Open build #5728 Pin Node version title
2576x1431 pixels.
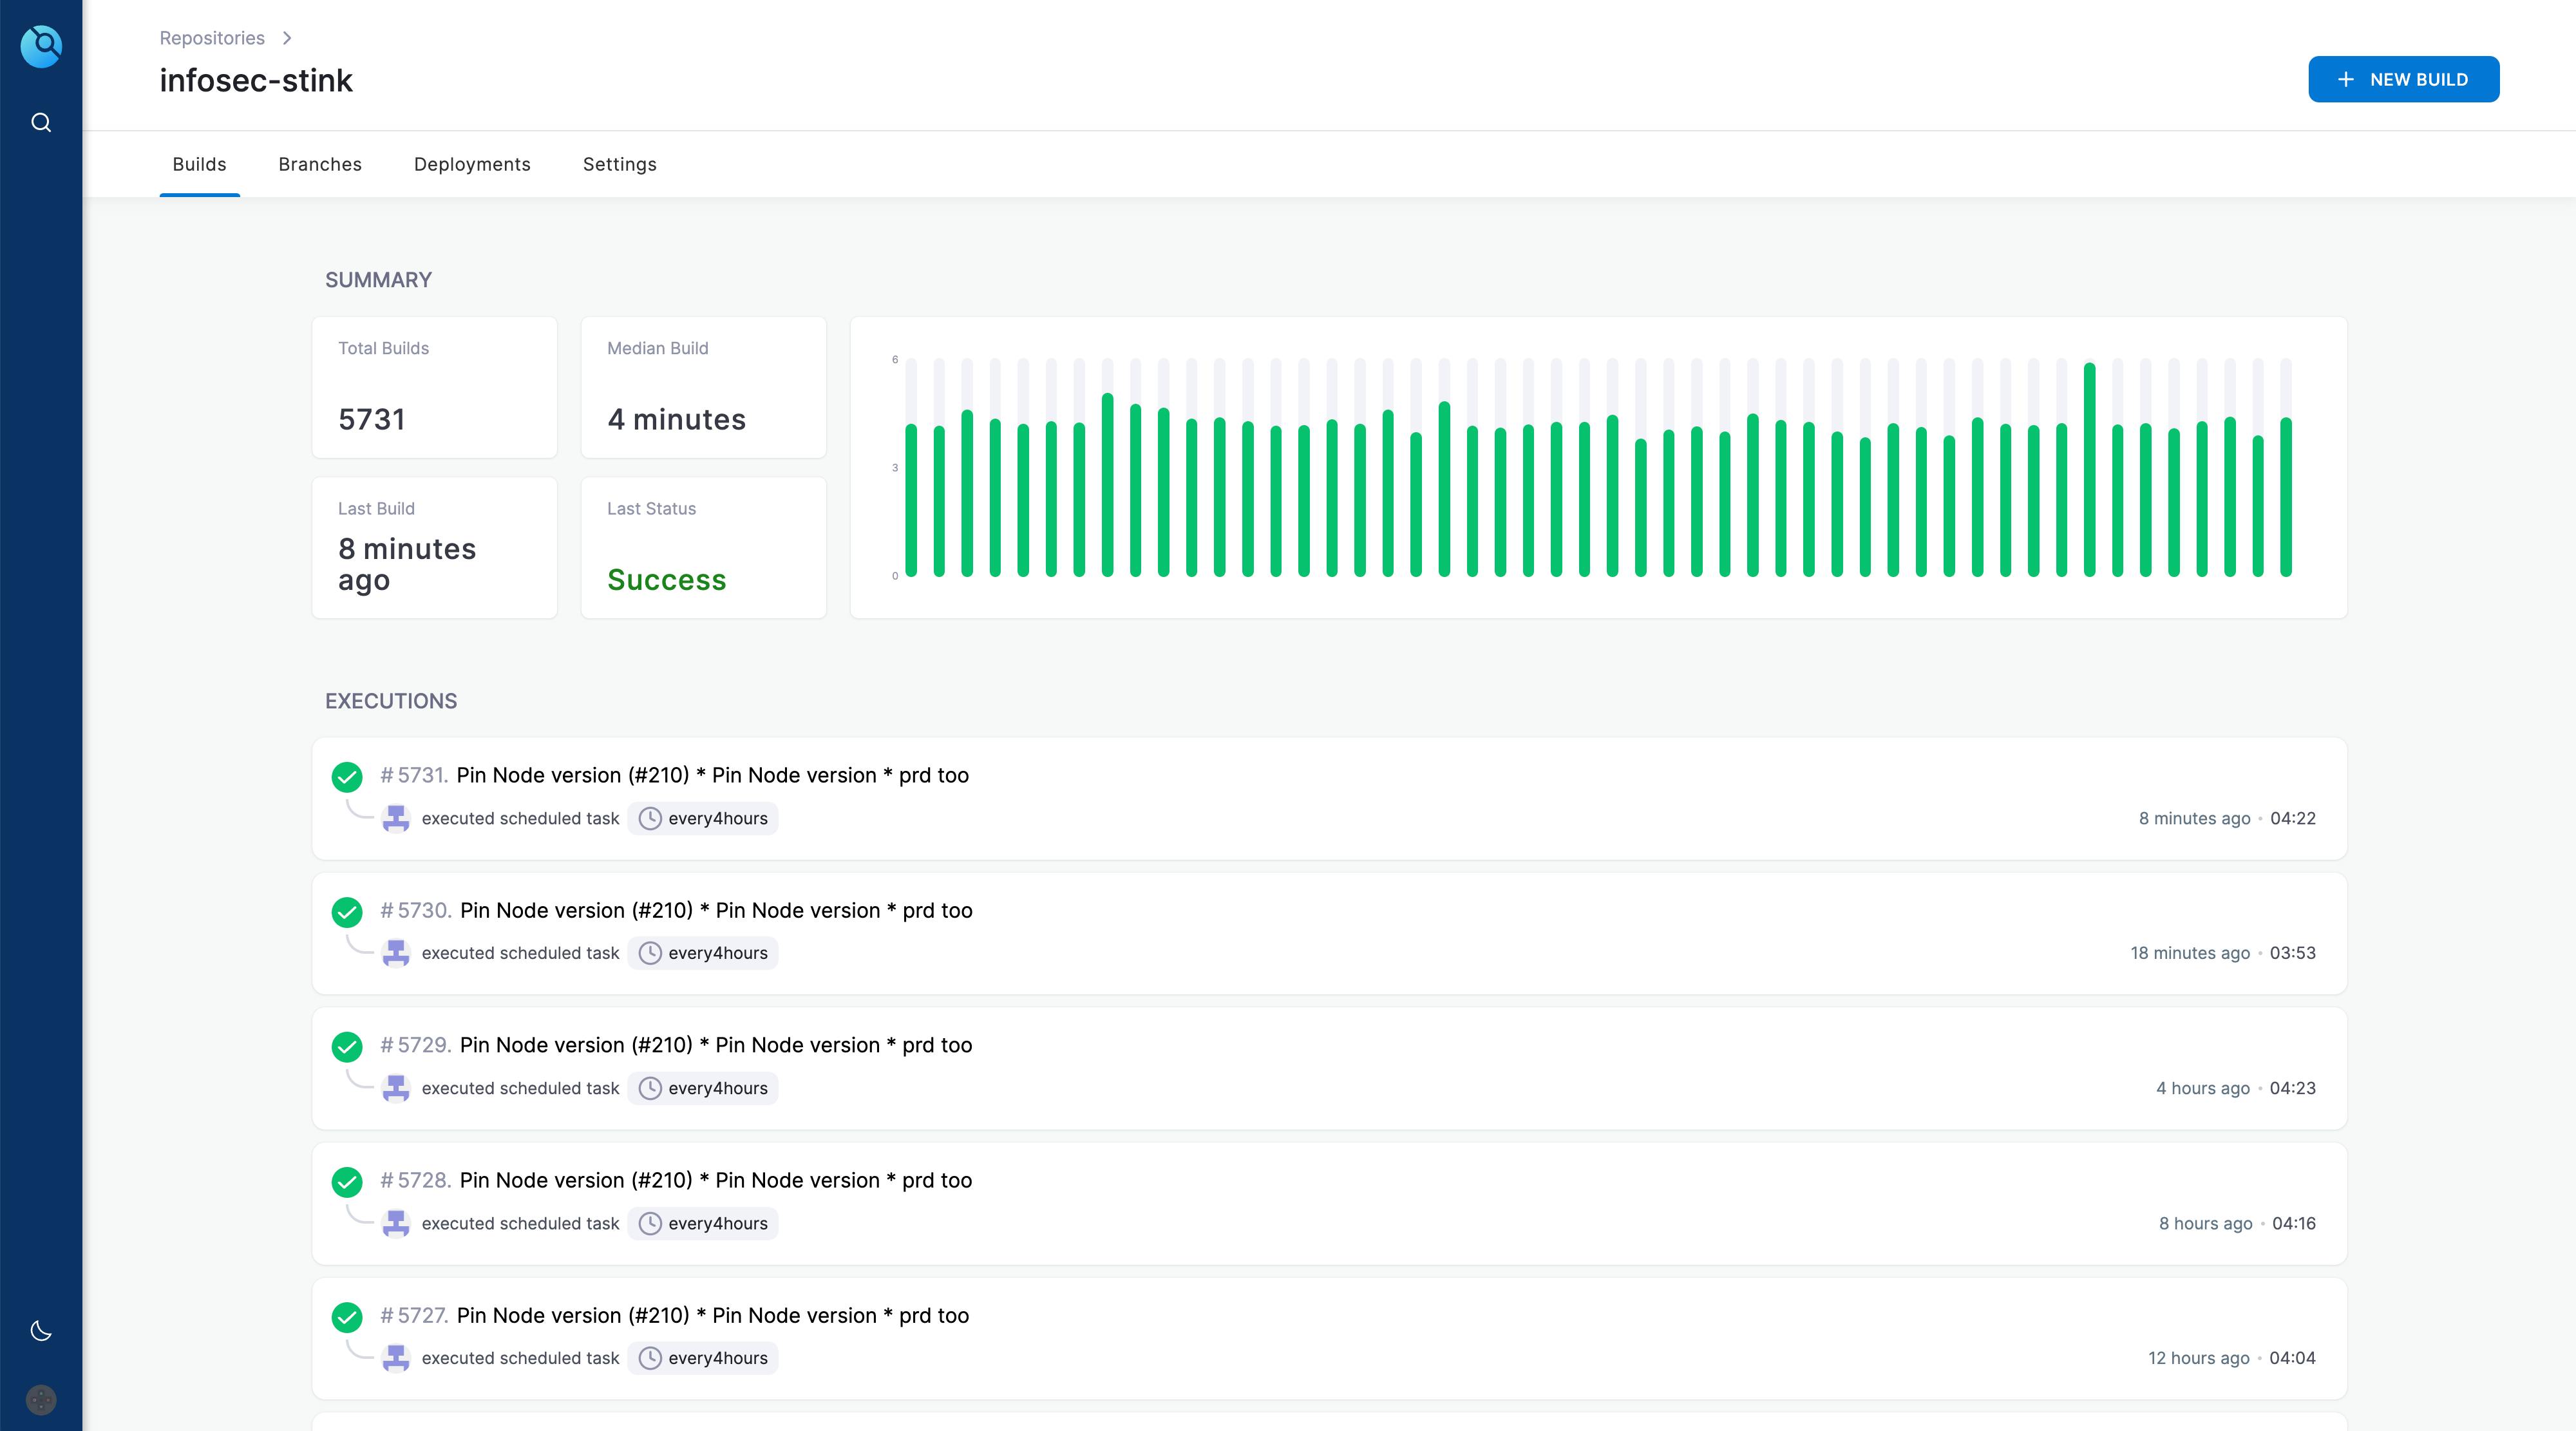click(x=716, y=1180)
